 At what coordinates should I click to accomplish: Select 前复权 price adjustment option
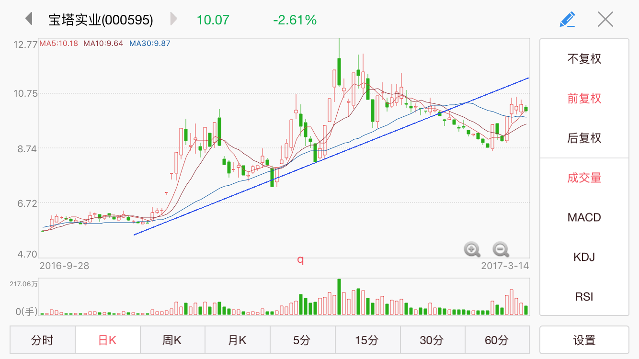pyautogui.click(x=584, y=99)
